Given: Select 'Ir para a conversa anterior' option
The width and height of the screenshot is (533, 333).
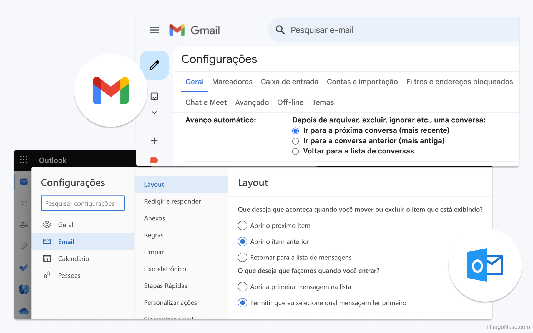Looking at the screenshot, I should click(295, 141).
